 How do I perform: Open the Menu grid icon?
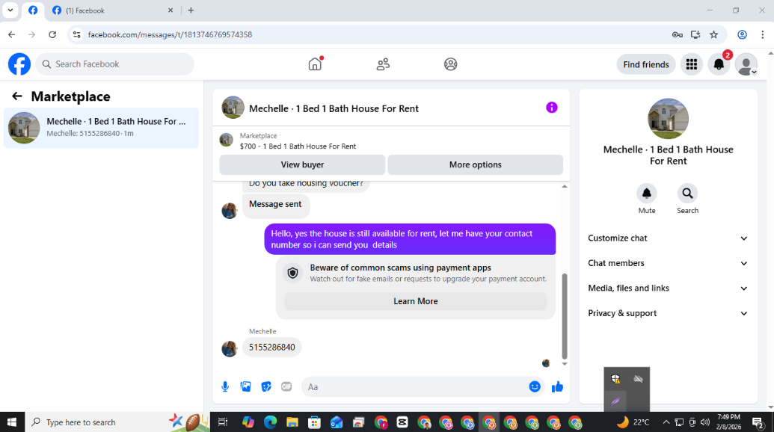[692, 64]
